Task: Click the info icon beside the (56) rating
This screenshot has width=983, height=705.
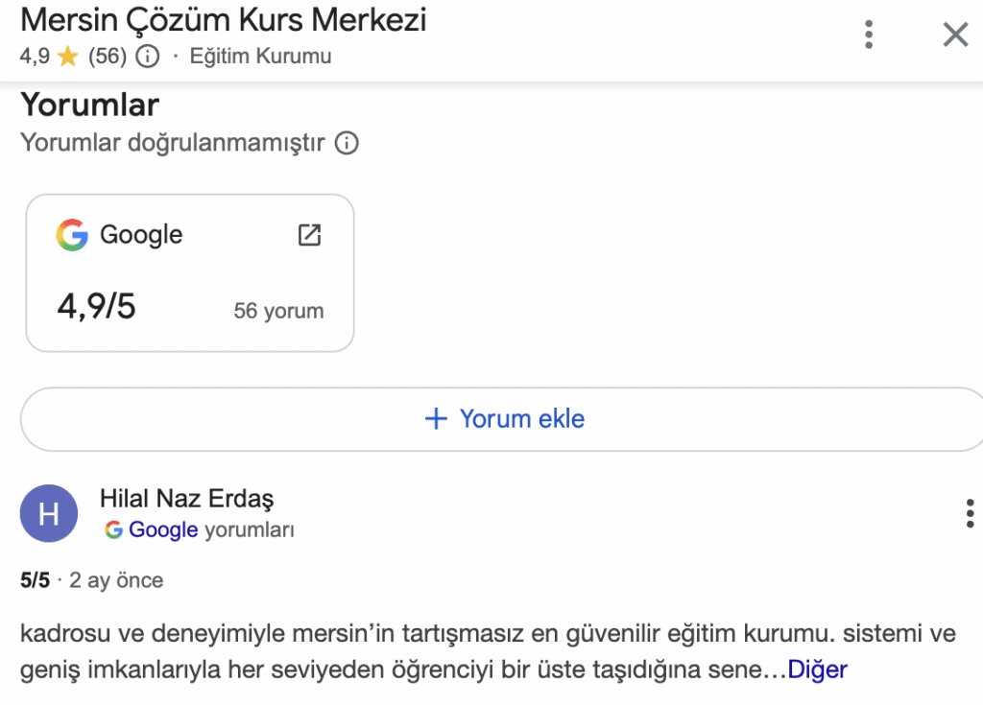Action: click(147, 57)
